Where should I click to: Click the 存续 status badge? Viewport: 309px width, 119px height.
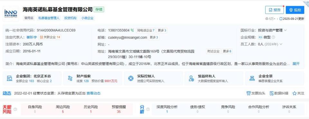(99, 9)
